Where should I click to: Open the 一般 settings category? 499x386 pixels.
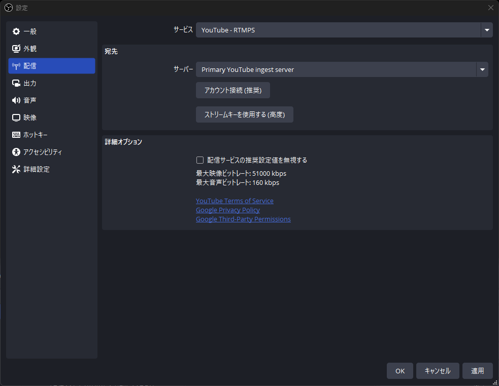coord(52,31)
